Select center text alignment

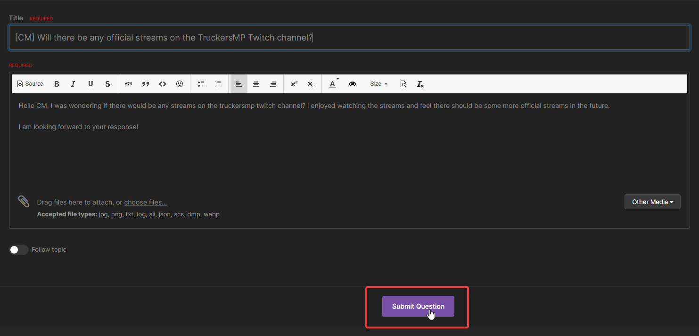(x=255, y=83)
